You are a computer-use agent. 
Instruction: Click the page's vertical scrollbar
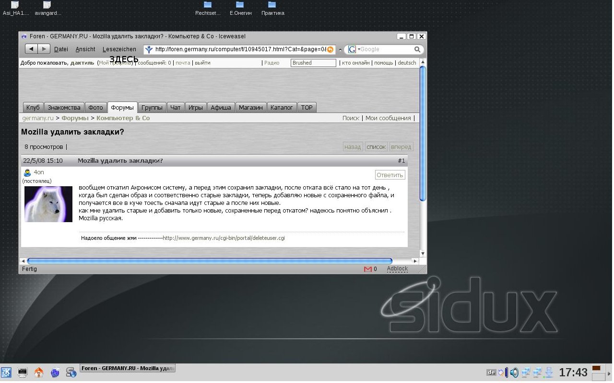tap(423, 134)
